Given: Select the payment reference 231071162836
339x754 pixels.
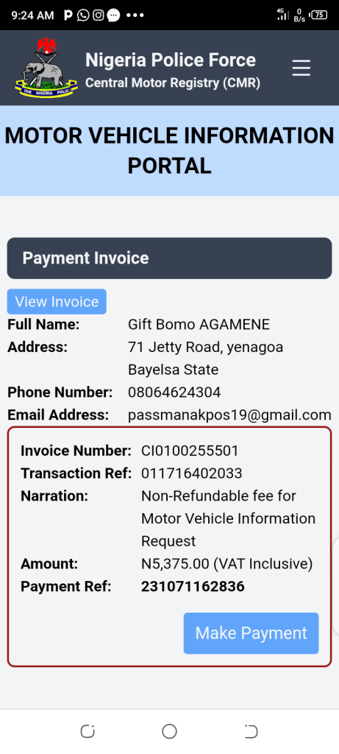Looking at the screenshot, I should click(x=193, y=587).
